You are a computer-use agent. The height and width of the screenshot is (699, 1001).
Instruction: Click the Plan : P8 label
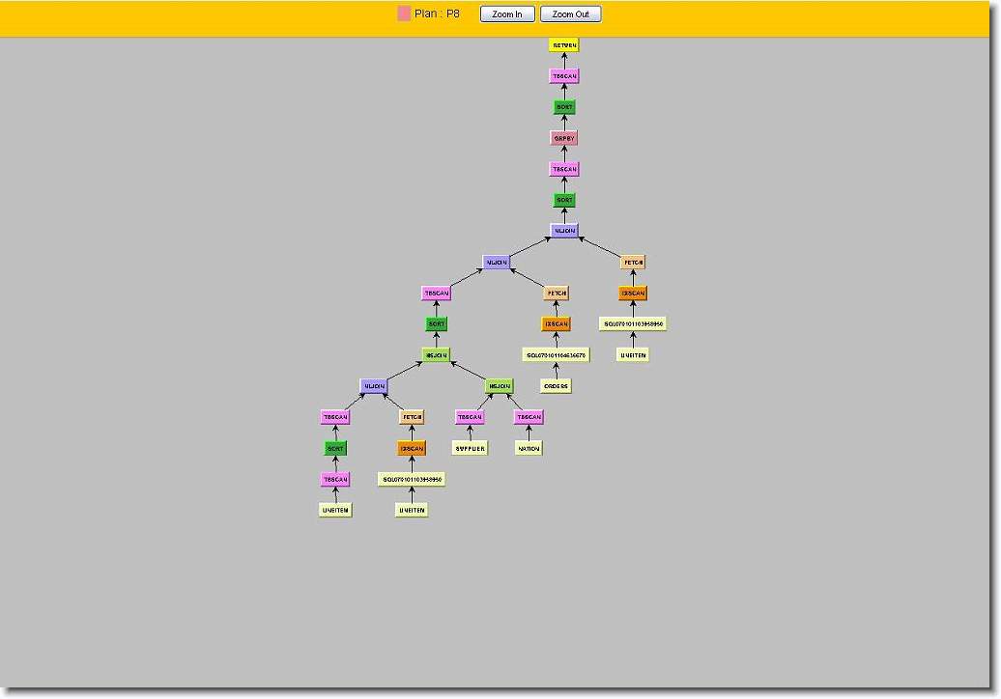(x=438, y=14)
